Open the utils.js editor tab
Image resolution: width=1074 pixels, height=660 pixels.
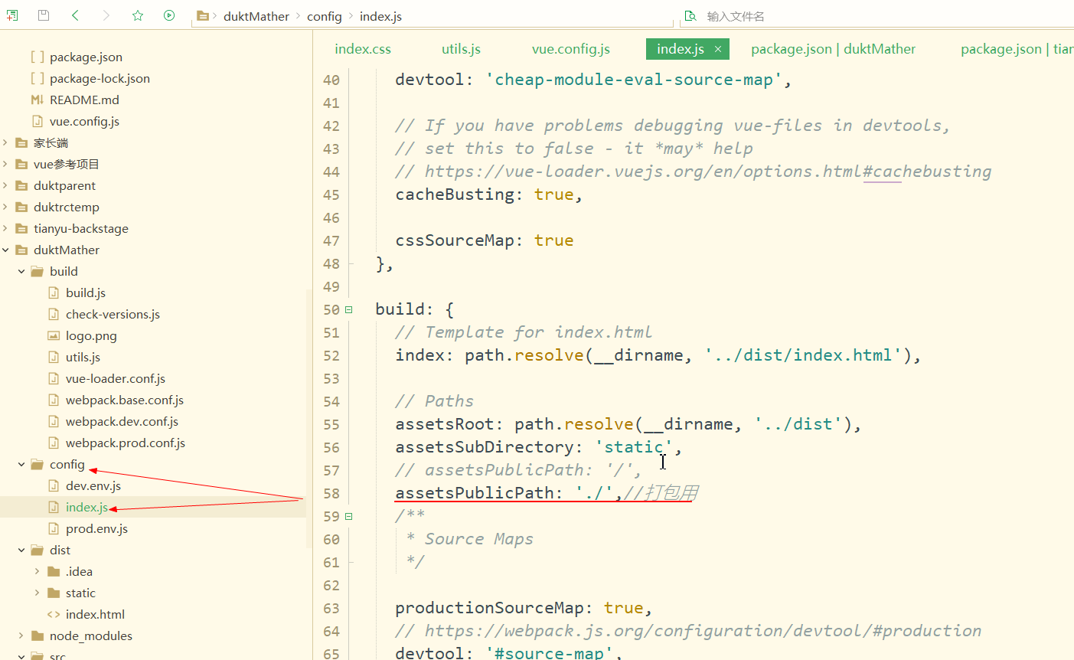tap(460, 48)
